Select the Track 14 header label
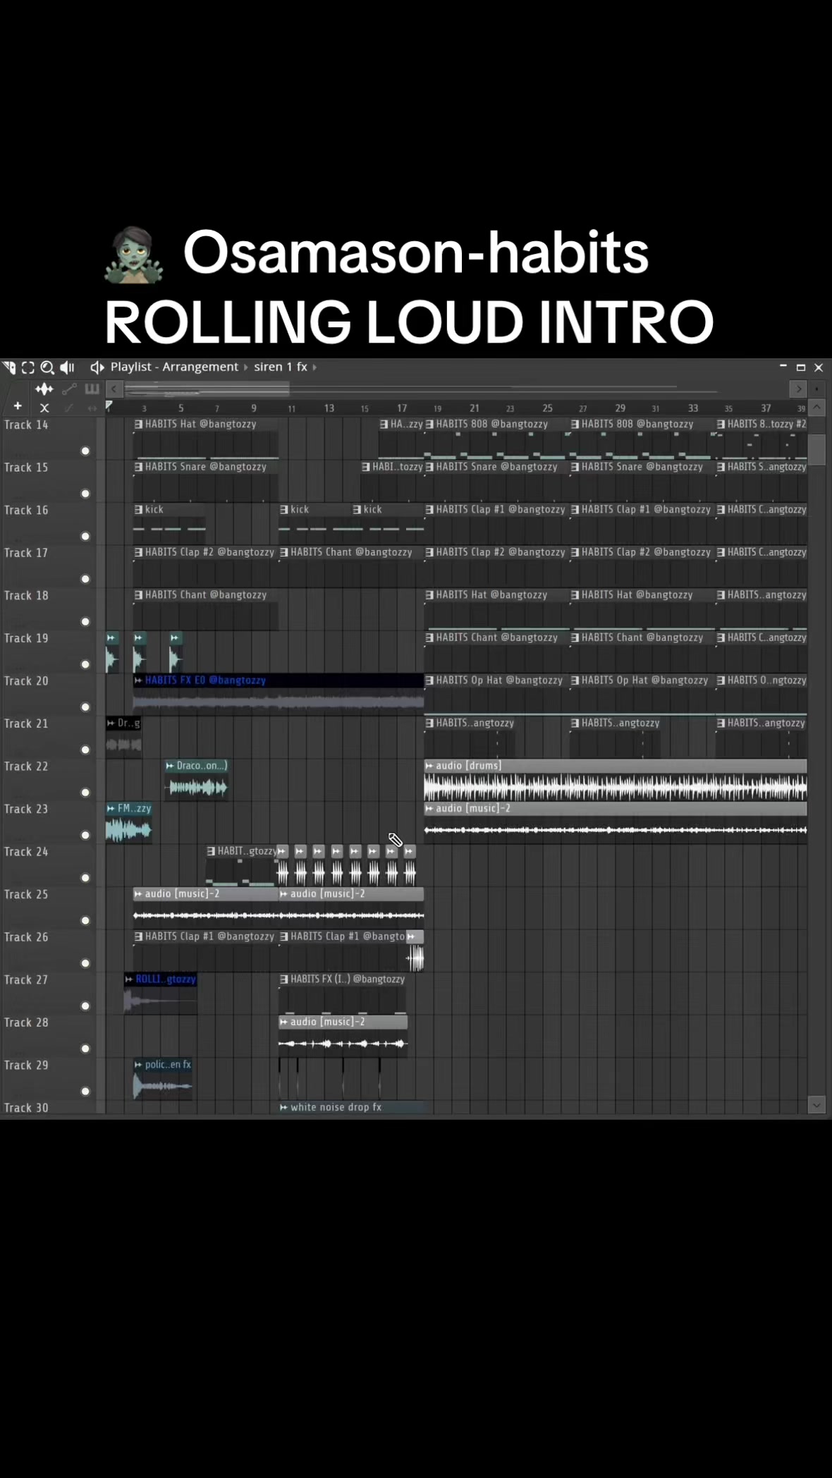Screen dimensions: 832x1478 [26, 425]
